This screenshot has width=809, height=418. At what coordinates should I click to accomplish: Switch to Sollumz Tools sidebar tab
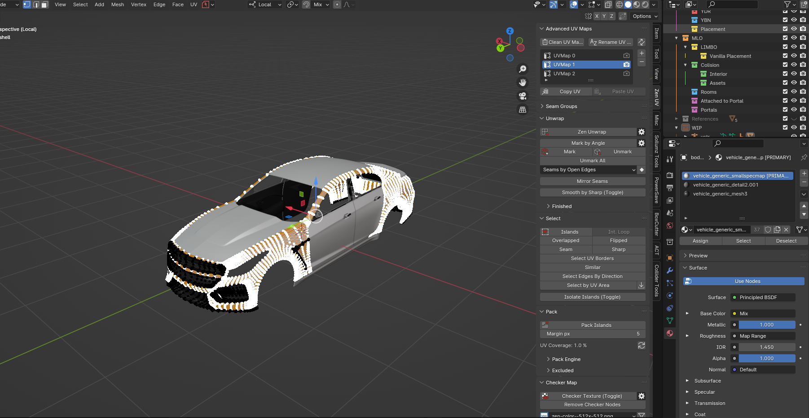(x=656, y=152)
